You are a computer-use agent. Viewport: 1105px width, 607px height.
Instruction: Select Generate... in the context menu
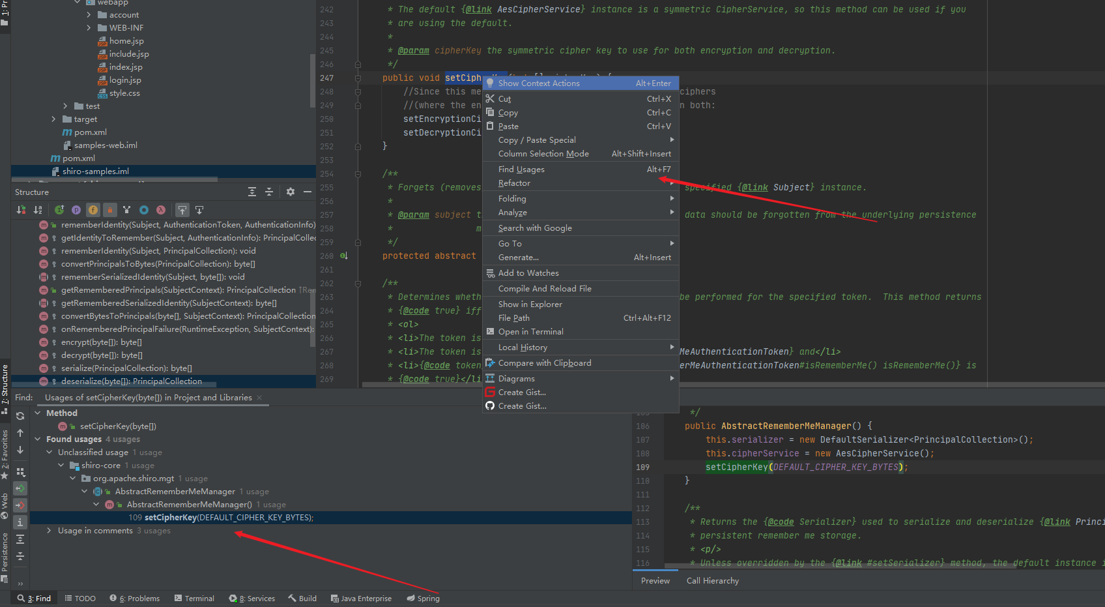581,258
